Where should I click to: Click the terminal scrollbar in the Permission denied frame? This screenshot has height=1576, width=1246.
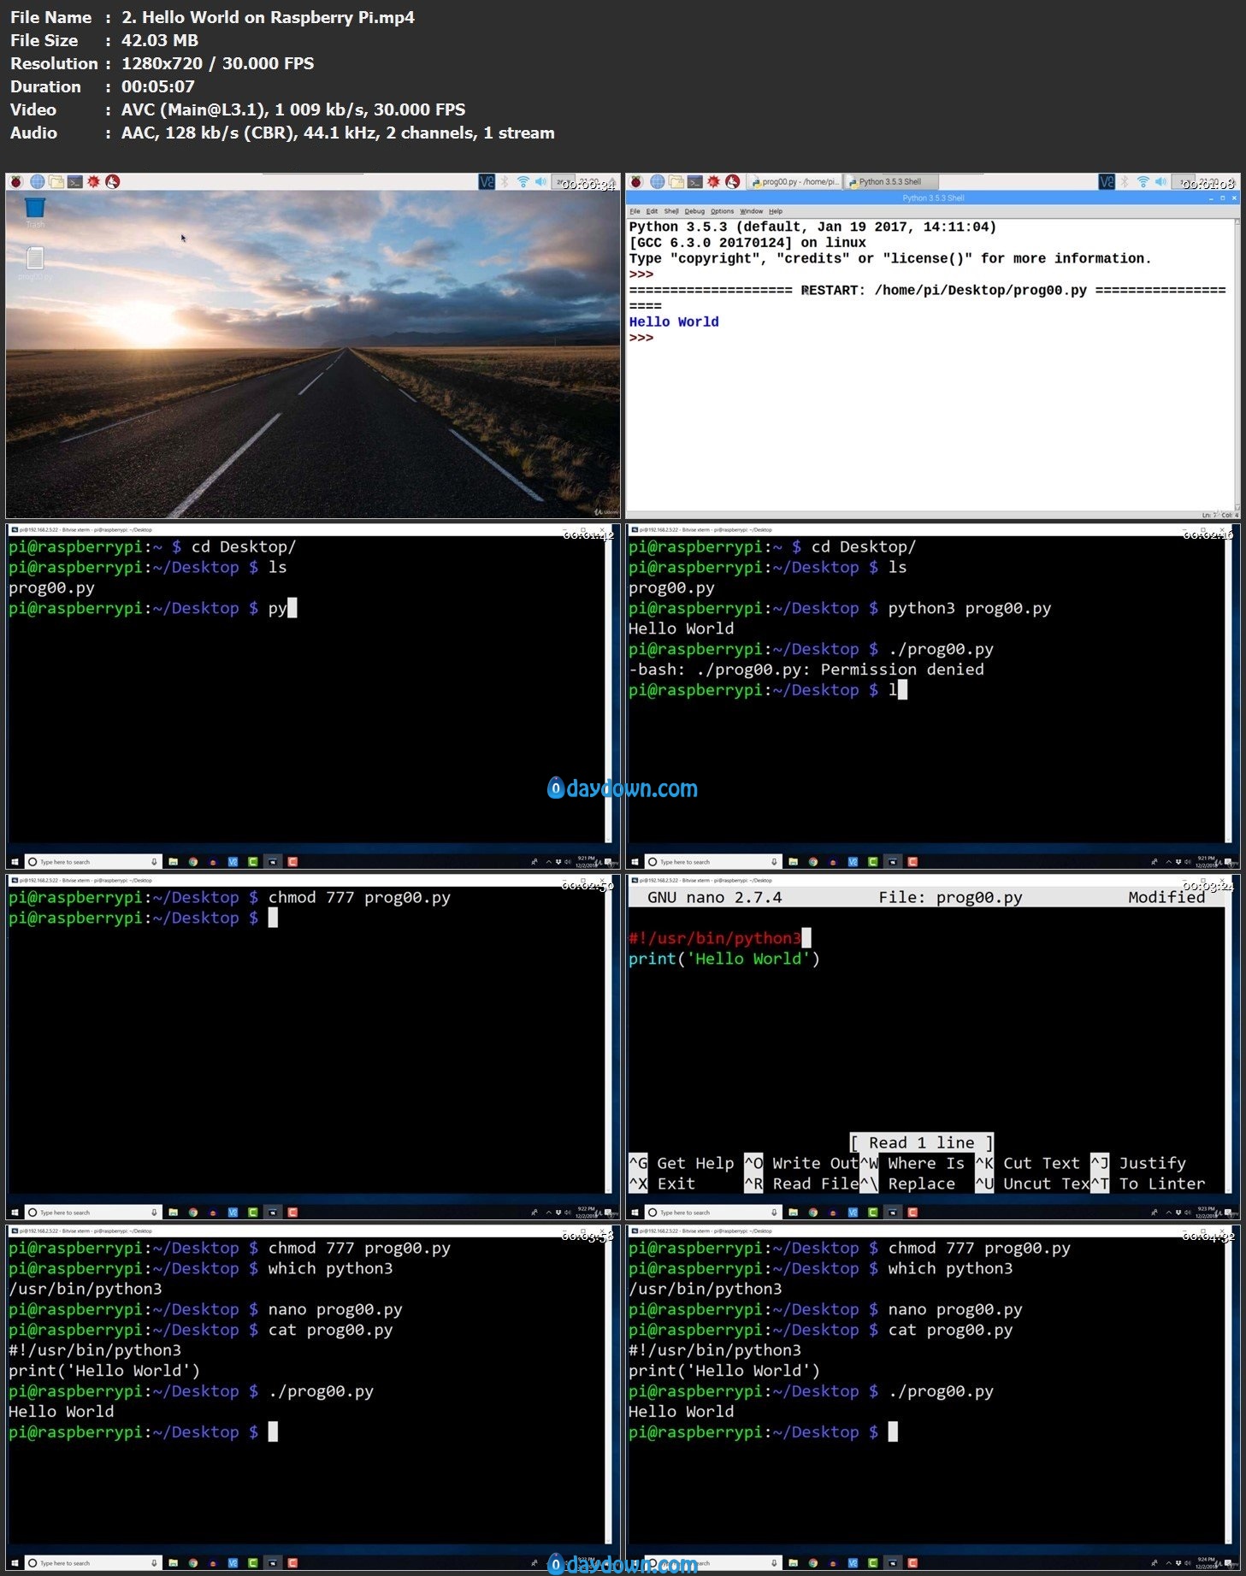[x=1228, y=688]
